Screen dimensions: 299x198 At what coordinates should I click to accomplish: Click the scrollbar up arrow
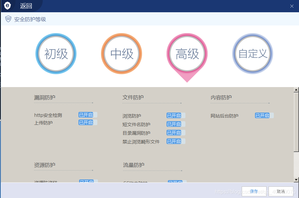(296, 90)
